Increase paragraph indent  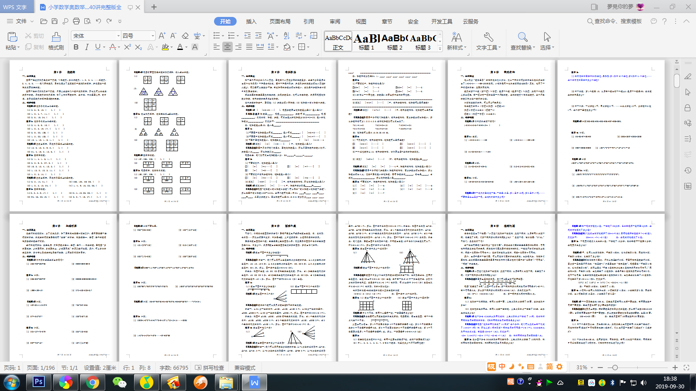pos(258,36)
